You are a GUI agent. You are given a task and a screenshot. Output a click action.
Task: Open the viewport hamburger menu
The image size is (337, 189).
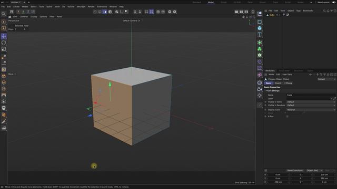coord(10,17)
